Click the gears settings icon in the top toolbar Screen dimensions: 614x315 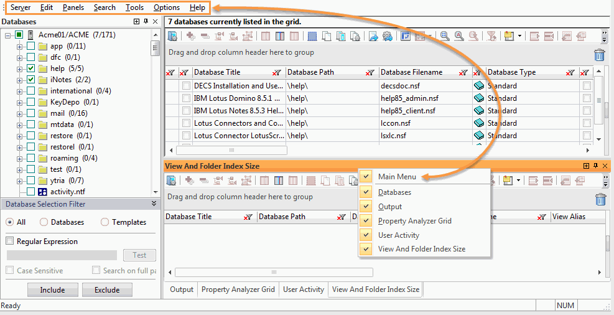point(387,36)
